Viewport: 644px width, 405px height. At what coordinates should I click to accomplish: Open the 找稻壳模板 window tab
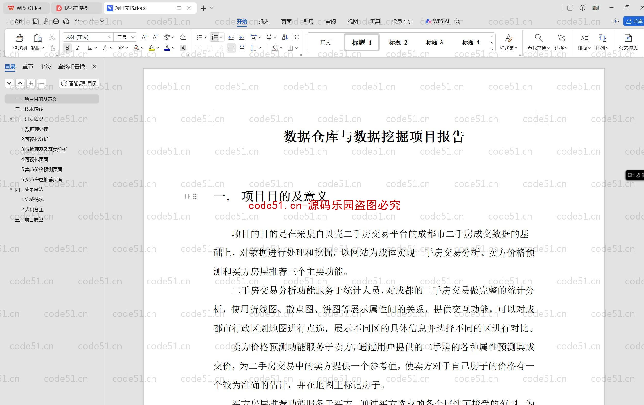pyautogui.click(x=76, y=8)
